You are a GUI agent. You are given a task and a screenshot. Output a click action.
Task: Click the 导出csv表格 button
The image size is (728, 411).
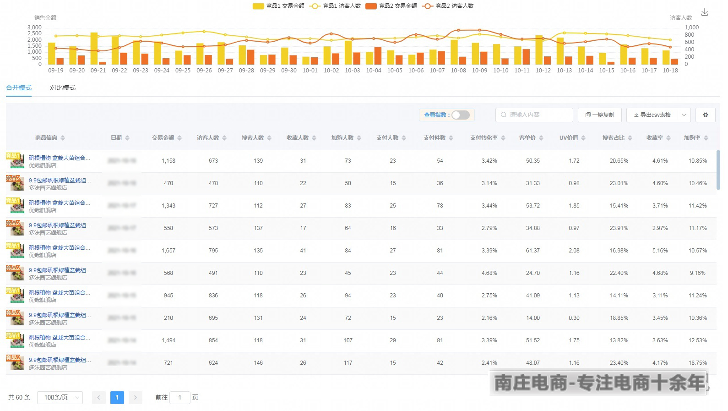tap(652, 115)
